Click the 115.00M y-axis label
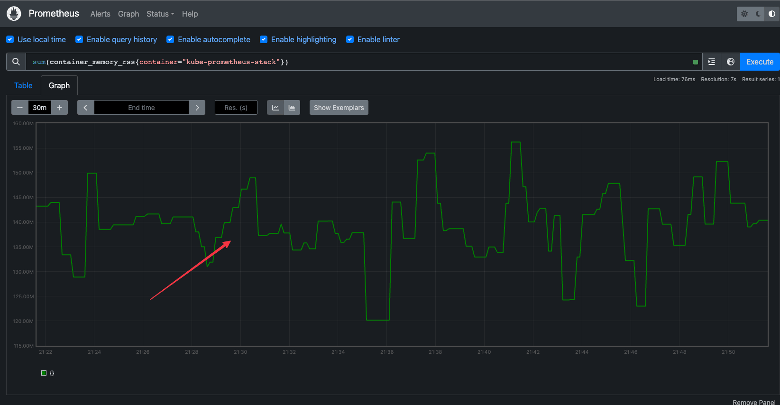780x405 pixels. coord(23,346)
